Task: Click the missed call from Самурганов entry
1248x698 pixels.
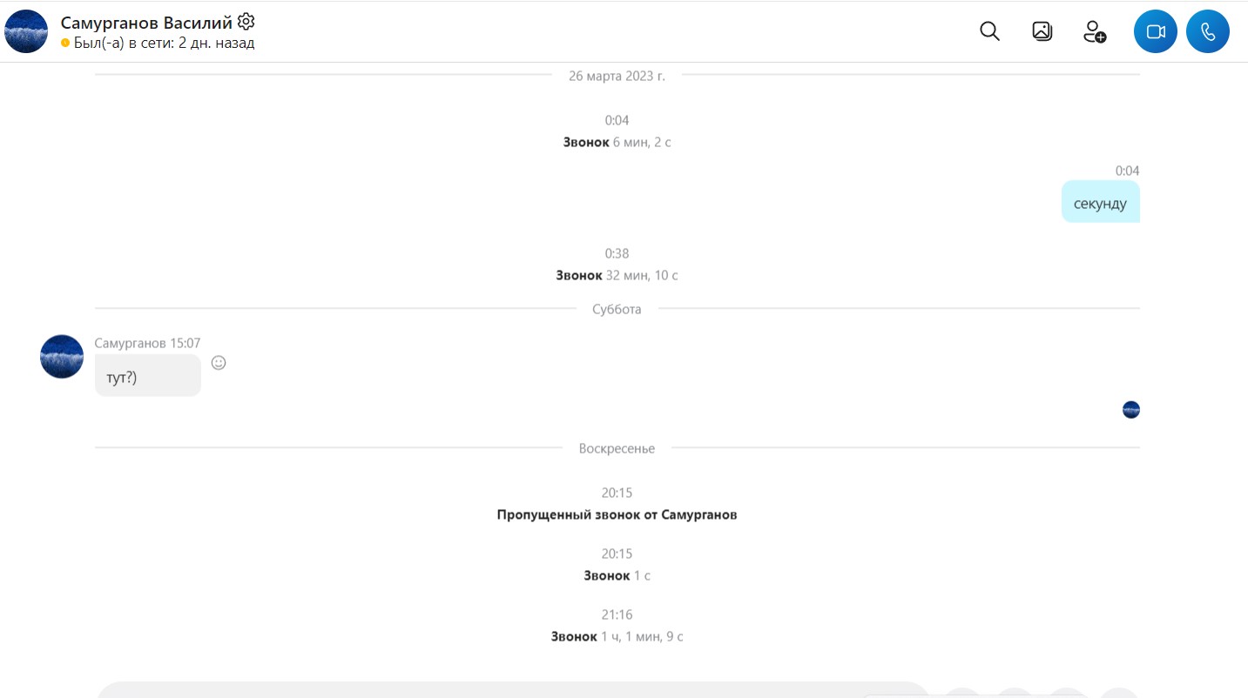Action: (x=617, y=514)
